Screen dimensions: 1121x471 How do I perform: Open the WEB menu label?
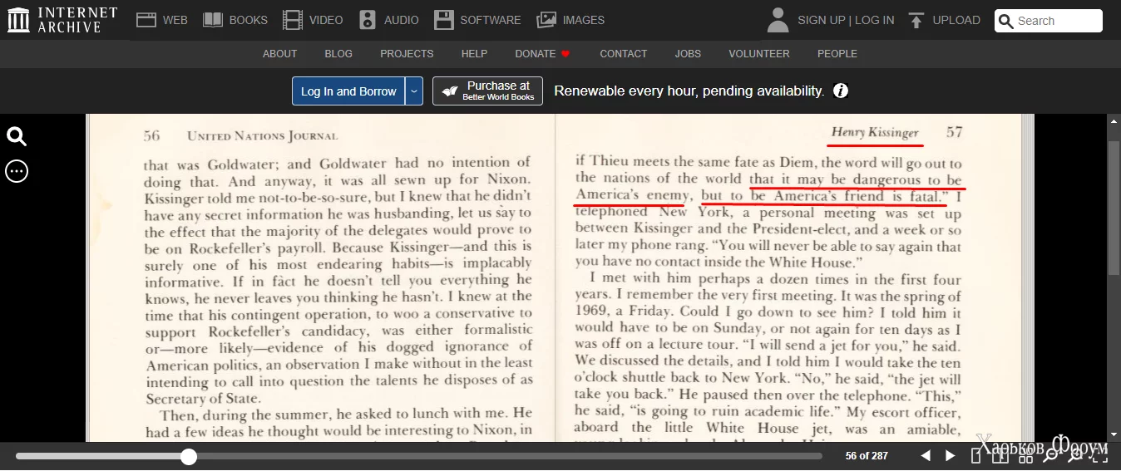pos(175,20)
